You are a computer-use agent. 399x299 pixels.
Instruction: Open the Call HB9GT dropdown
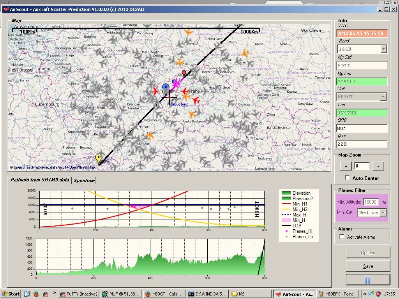point(383,97)
